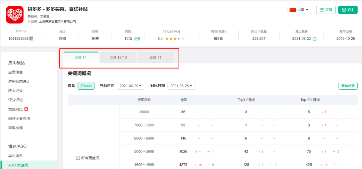
Task: Open 苹果推荐 in the sidebar
Action: coord(15,128)
